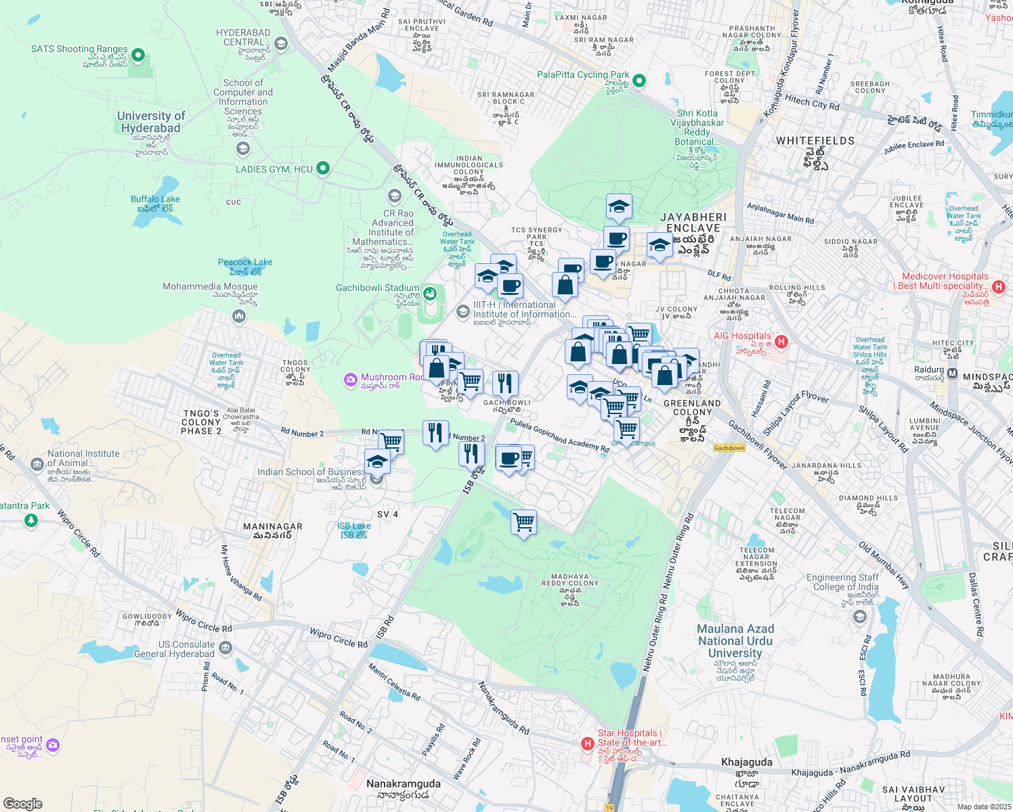
Task: Click the Medicover Hospitals red H pin
Action: point(998,287)
